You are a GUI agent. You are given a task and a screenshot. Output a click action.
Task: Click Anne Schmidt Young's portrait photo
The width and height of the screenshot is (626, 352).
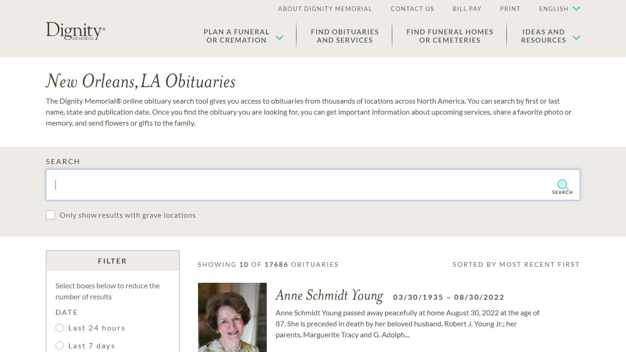click(x=232, y=317)
